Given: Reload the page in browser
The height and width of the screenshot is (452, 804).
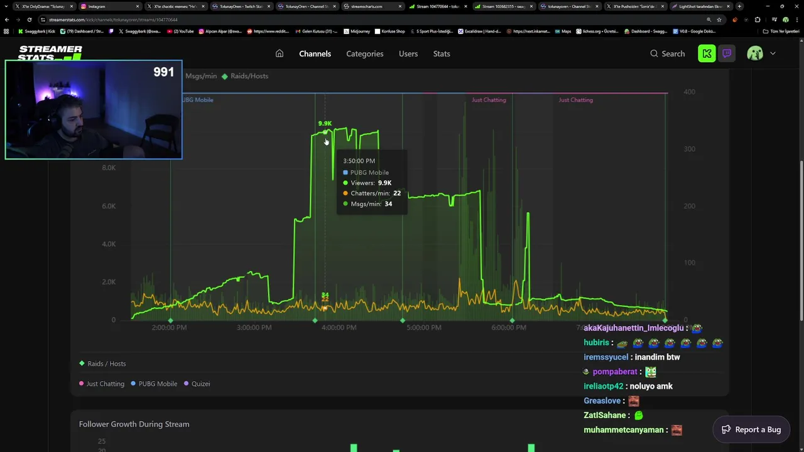Looking at the screenshot, I should coord(30,19).
